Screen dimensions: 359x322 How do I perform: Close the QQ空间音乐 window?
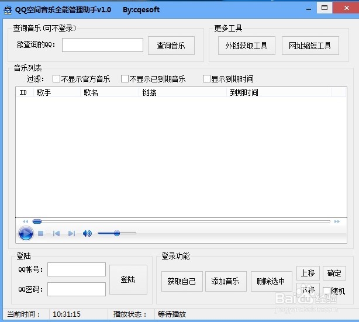coord(346,8)
